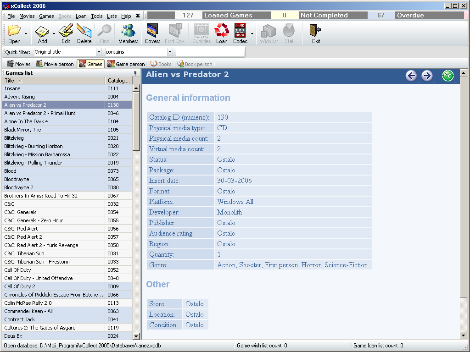Open the Covers toolbar icon
The image size is (470, 352).
tap(152, 33)
